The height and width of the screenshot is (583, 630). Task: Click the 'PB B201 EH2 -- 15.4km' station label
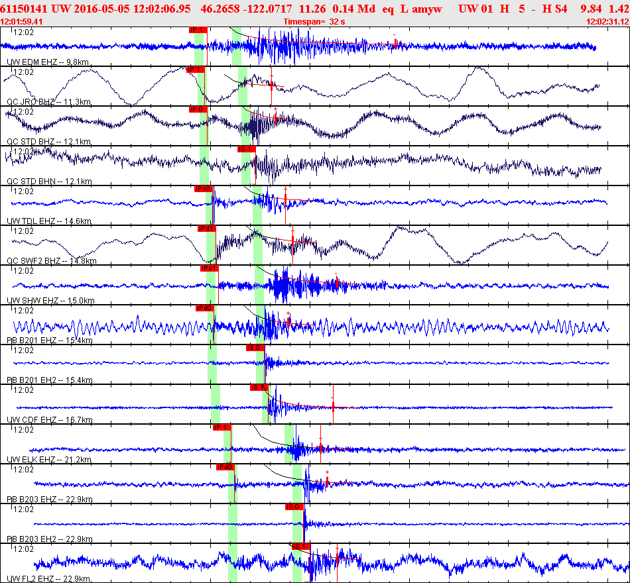pyautogui.click(x=50, y=380)
